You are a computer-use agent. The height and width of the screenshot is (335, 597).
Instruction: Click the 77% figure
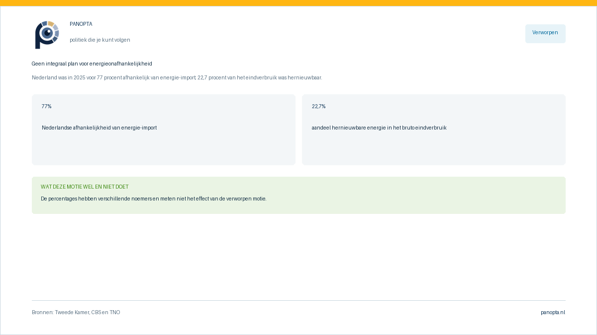point(47,107)
